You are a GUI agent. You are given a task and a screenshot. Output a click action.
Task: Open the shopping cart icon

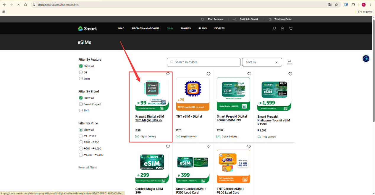(291, 28)
